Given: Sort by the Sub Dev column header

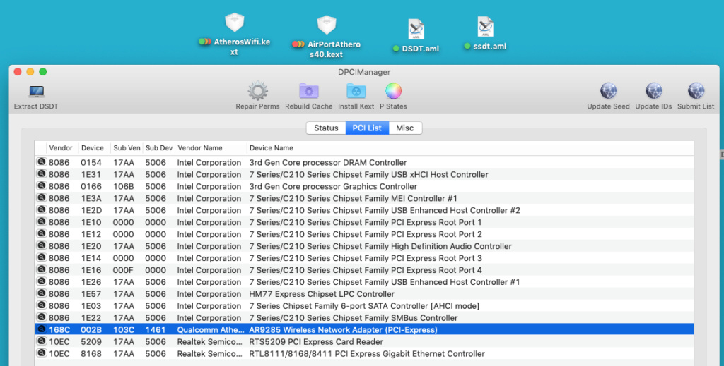Looking at the screenshot, I should click(159, 148).
